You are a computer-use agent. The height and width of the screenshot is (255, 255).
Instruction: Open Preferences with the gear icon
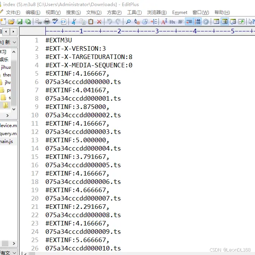tap(206, 22)
